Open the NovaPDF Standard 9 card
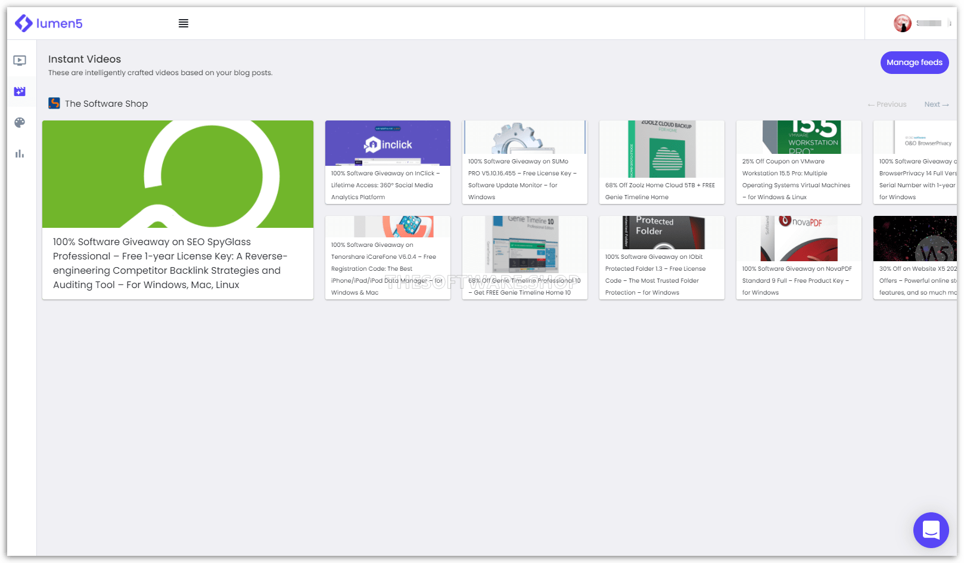Screen dimensions: 964x563 [798, 258]
